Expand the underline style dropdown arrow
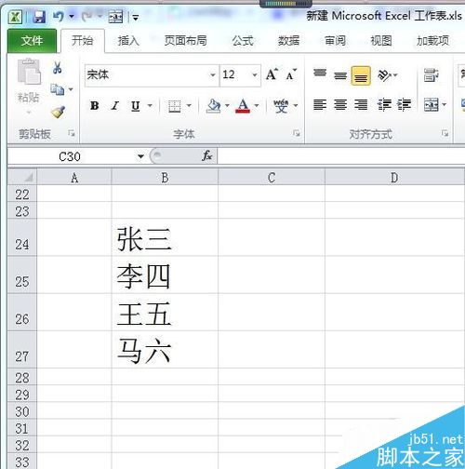This screenshot has width=465, height=469. click(x=150, y=106)
